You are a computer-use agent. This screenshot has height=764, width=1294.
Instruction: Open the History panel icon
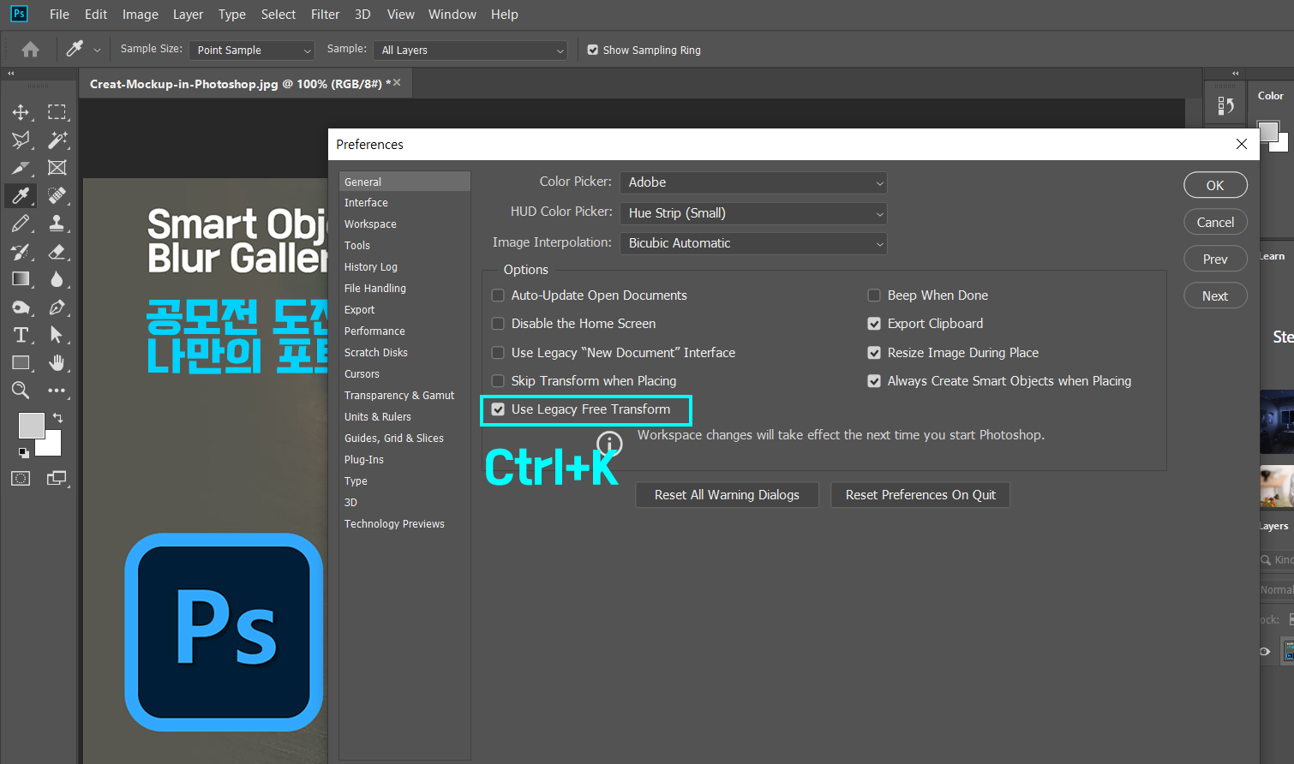[x=1225, y=106]
